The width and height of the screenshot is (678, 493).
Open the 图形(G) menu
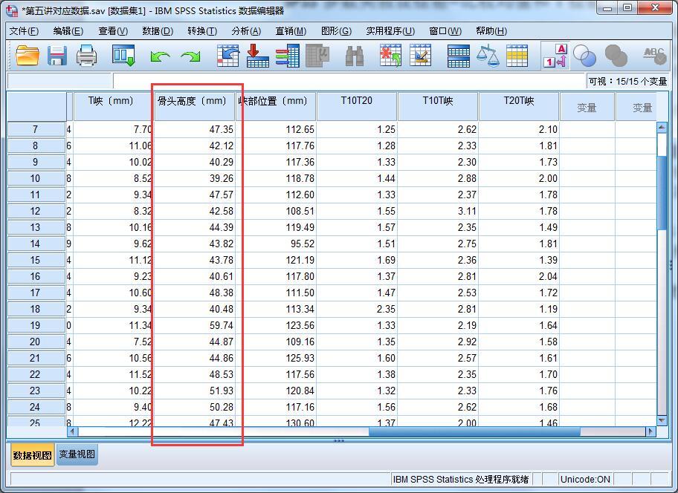pos(336,31)
